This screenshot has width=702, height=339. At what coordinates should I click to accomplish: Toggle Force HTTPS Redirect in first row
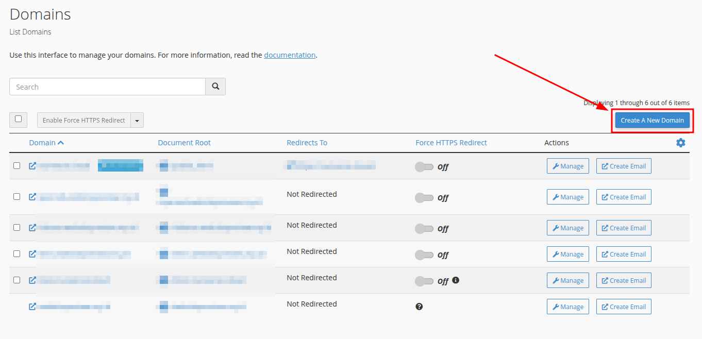tap(424, 167)
